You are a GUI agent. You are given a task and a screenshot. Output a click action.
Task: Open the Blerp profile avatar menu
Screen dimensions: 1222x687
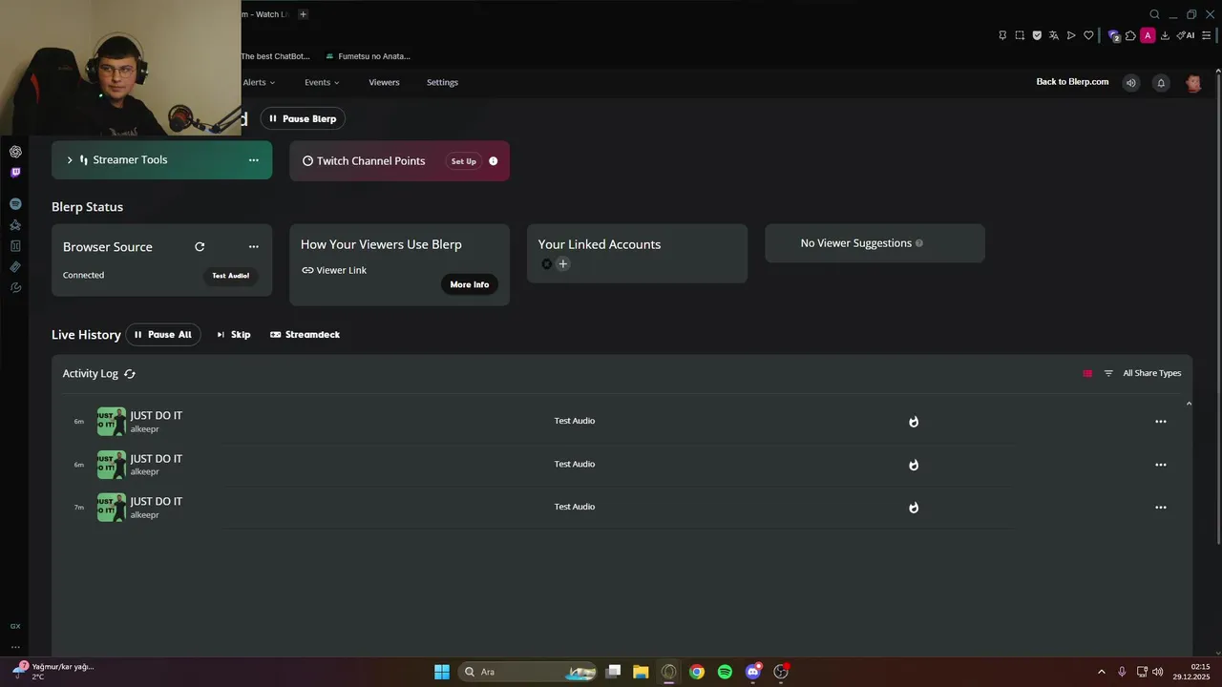click(x=1193, y=83)
